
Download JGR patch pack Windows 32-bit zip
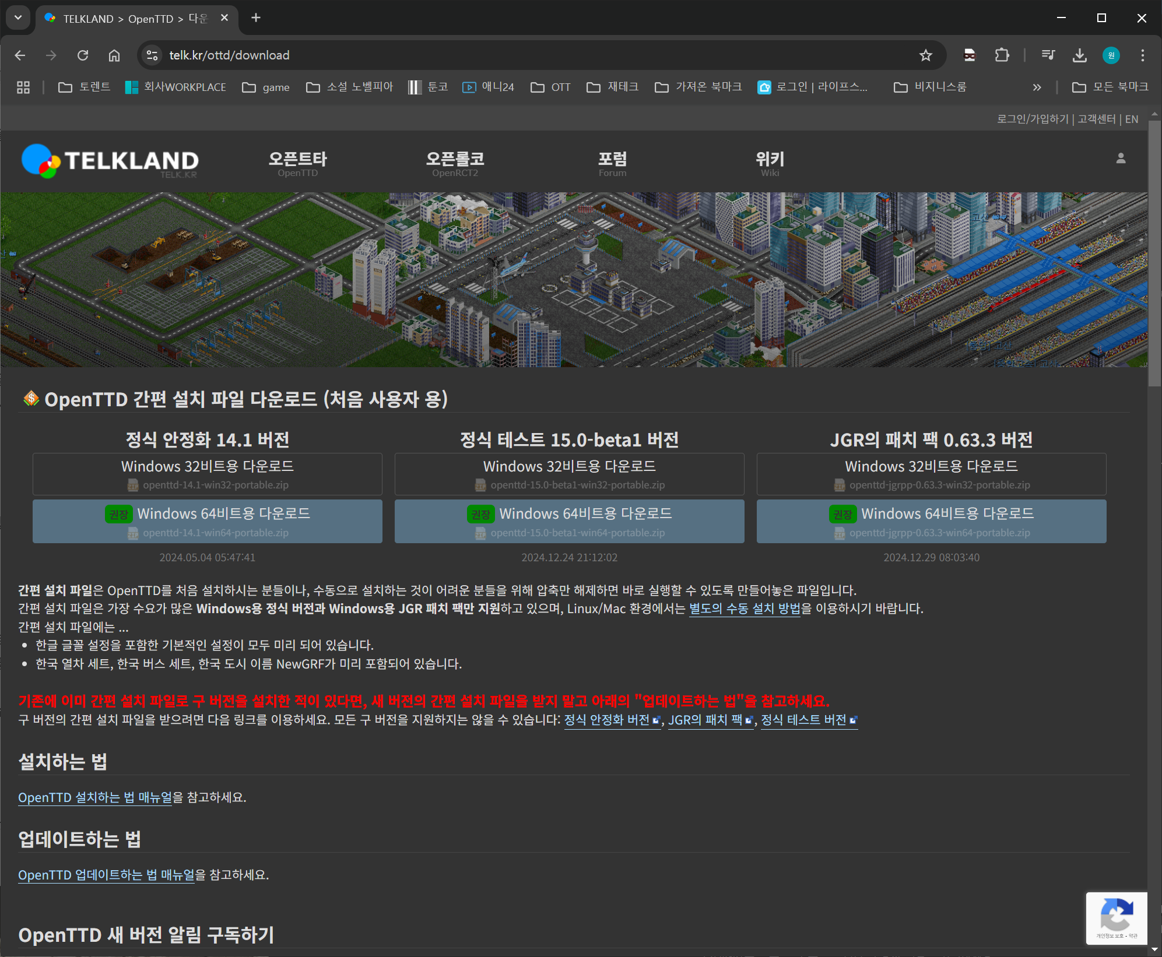(932, 474)
